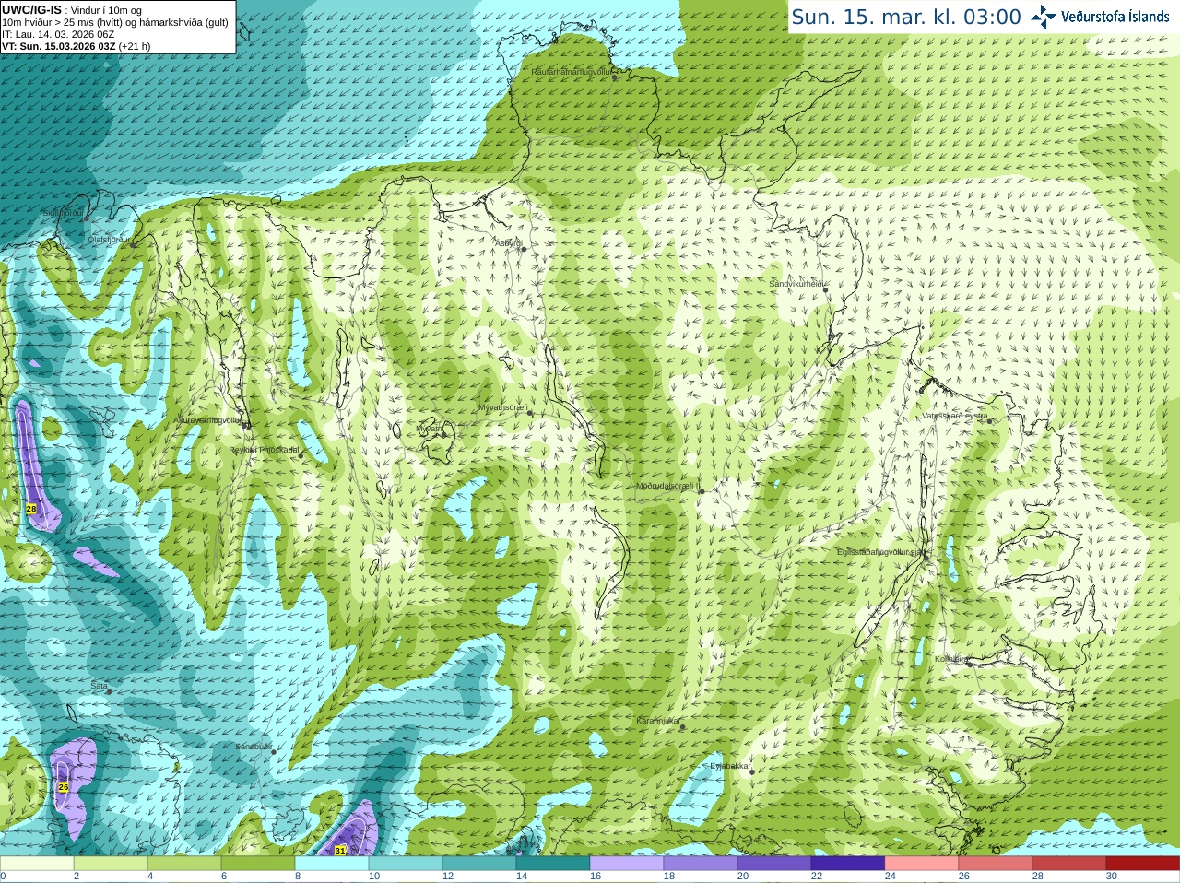Click the Egilsstaðaflugvöllur station label
1180x883 pixels.
[x=880, y=552]
